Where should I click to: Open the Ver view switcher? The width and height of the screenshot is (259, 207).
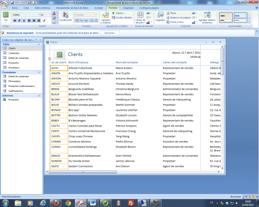(x=6, y=17)
